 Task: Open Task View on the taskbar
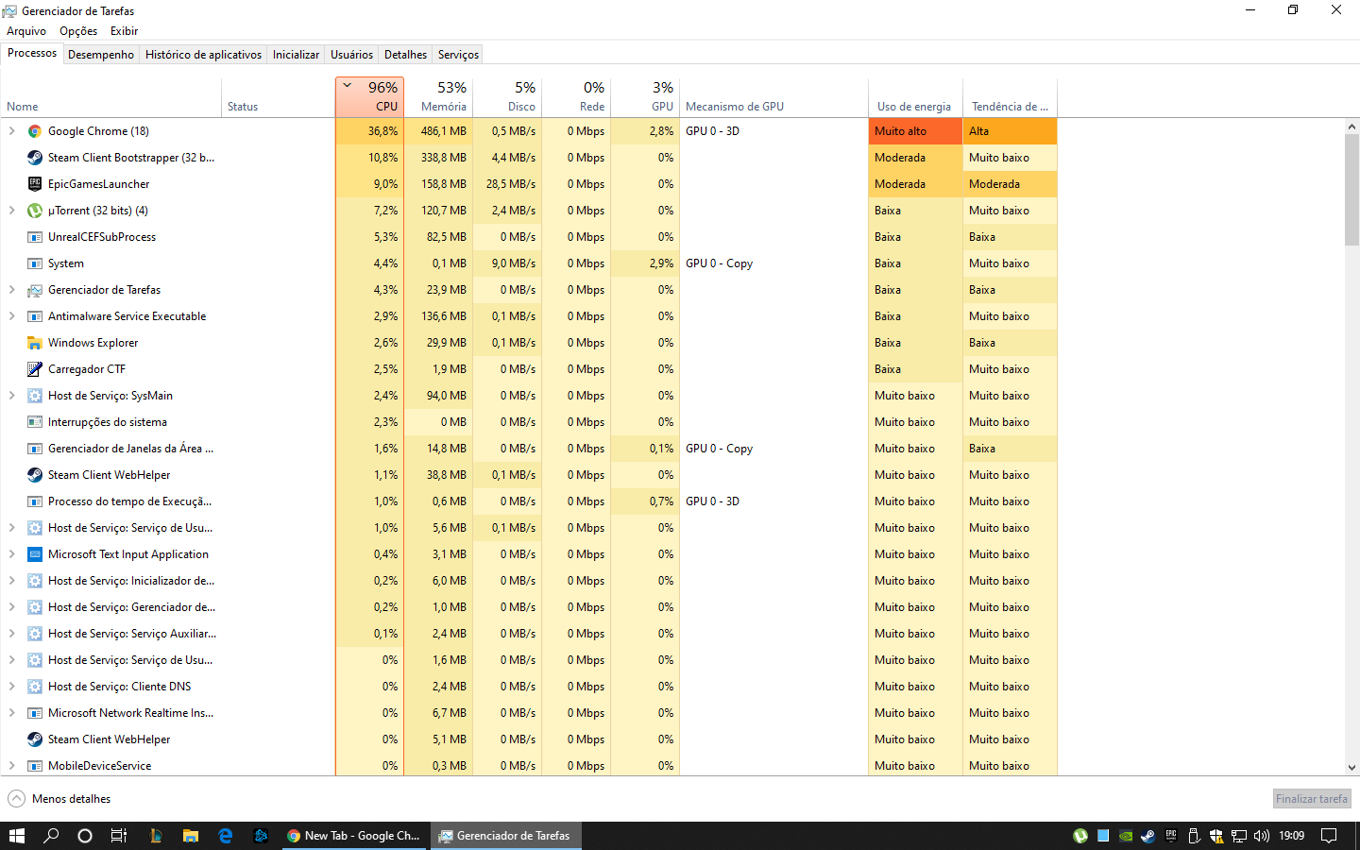119,836
